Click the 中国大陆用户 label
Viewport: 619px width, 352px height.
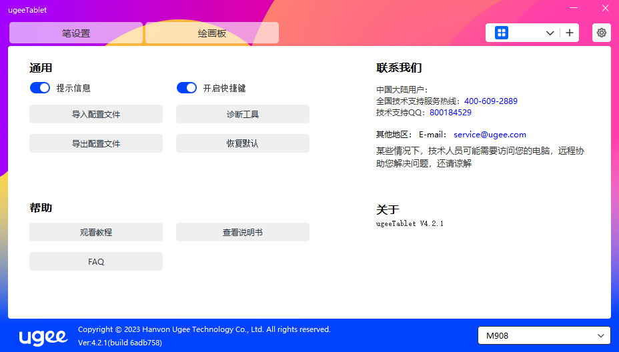(402, 90)
